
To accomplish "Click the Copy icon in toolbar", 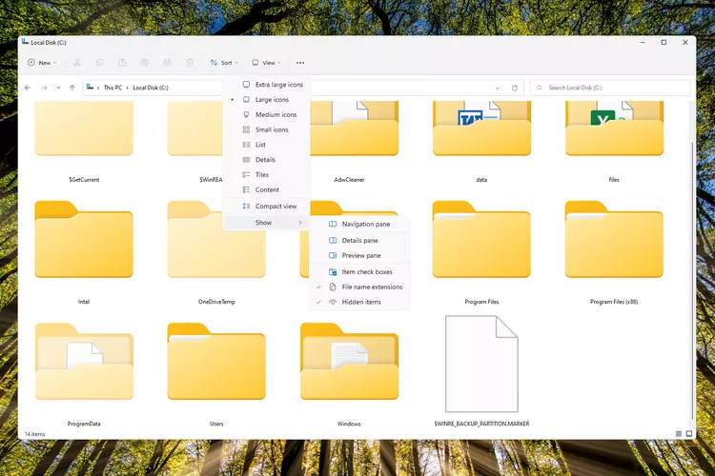I will [99, 63].
